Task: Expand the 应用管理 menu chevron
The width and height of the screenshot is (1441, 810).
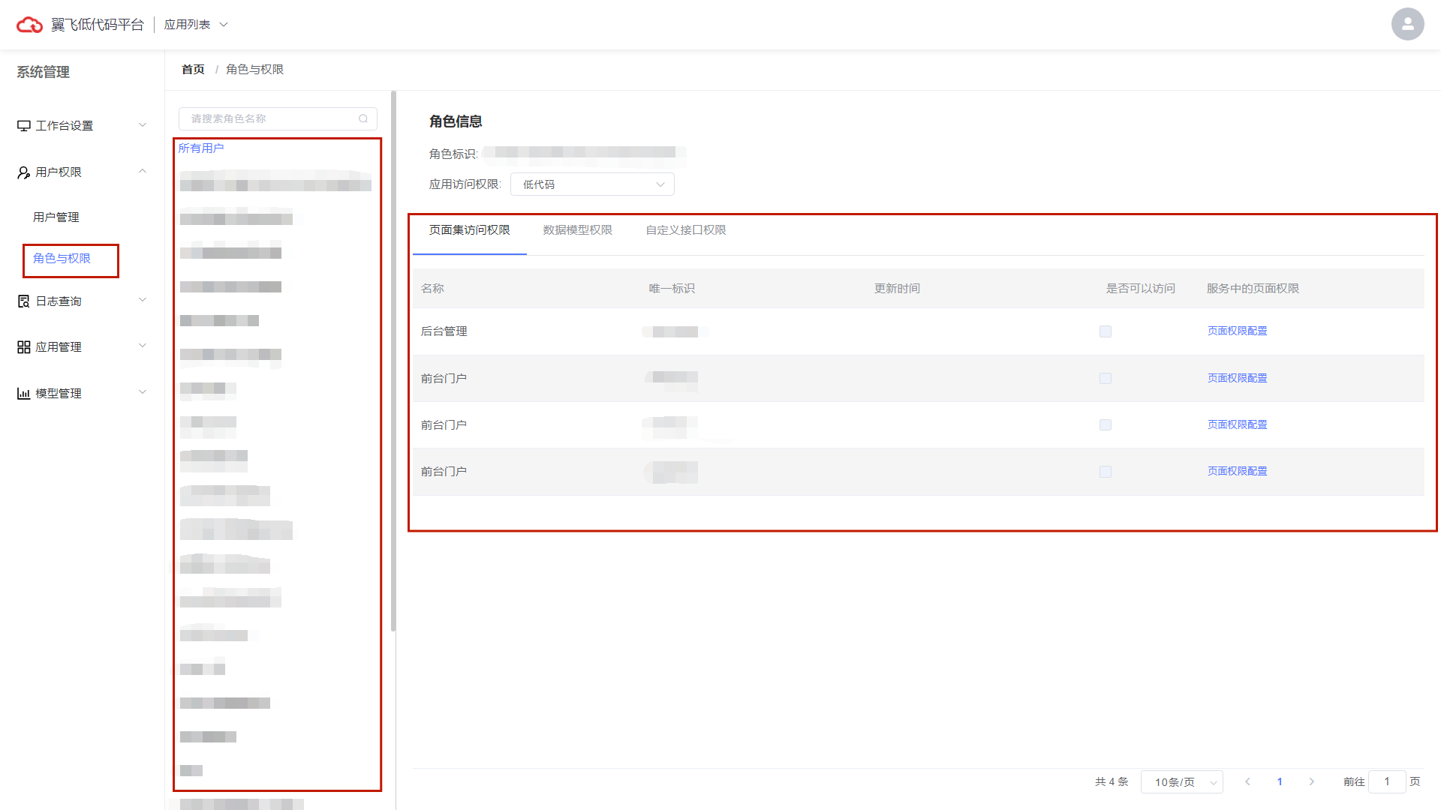Action: click(x=143, y=346)
